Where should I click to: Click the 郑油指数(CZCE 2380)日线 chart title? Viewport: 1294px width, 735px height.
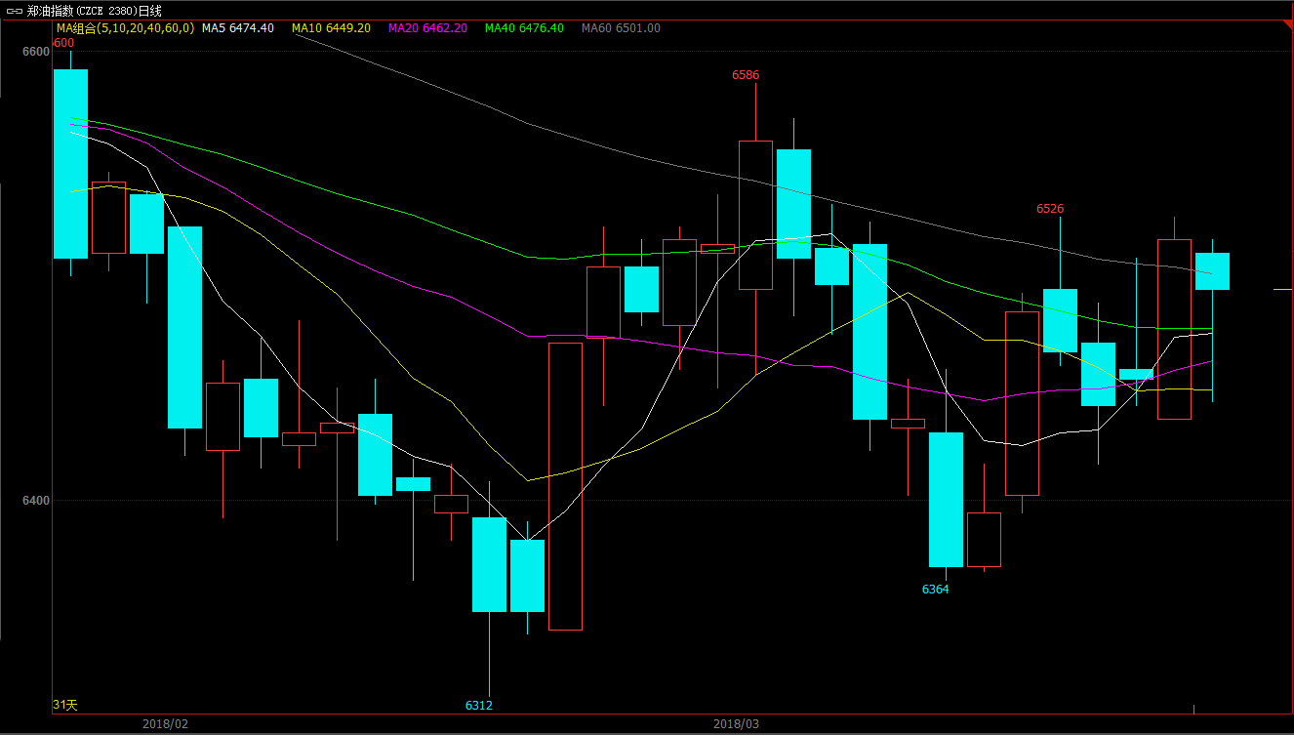[x=95, y=11]
